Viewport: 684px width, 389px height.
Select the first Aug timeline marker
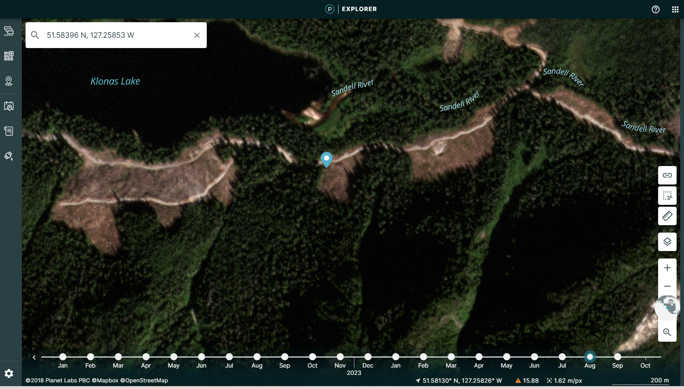(x=257, y=357)
